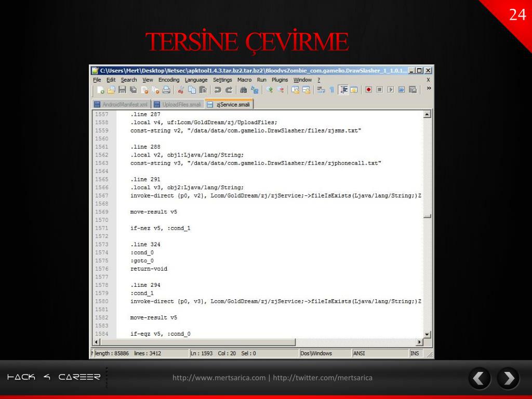Click the New file toolbar icon

coord(100,90)
